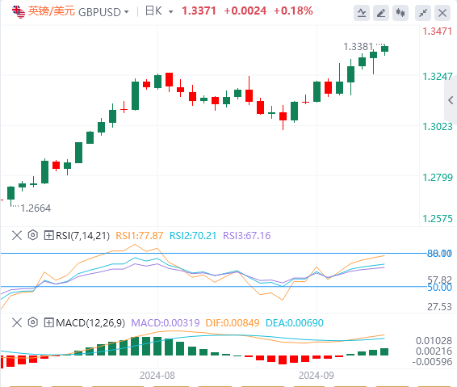This screenshot has height=387, width=457.
Task: Click the MACD:0.00319 value
Action: (166, 323)
